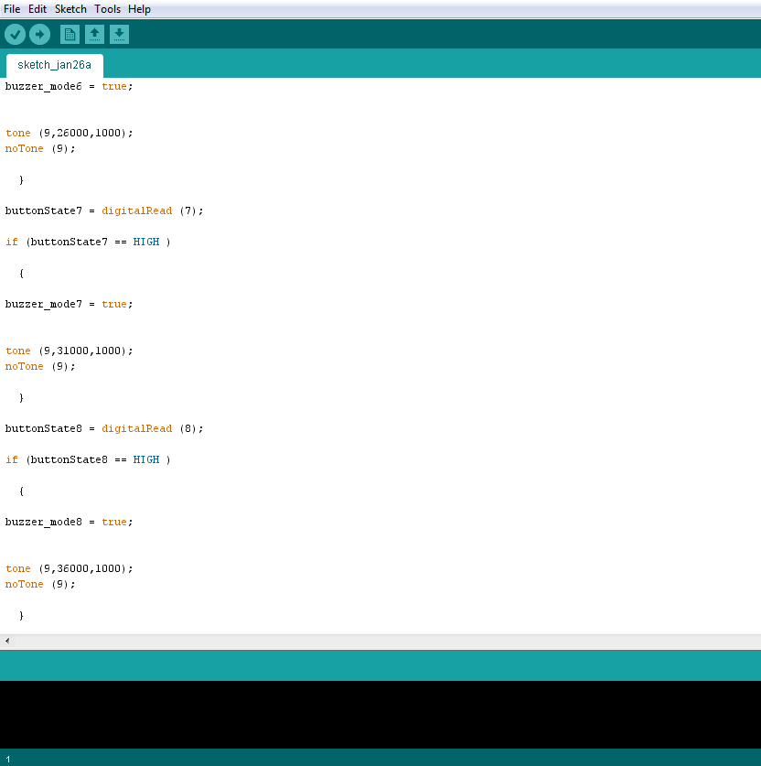
Task: Click the line 'tone (9,31000,1000);'
Action: tap(69, 351)
